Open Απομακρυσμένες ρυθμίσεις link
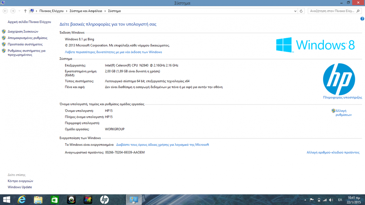Screen dimensions: 365x205 click(x=27, y=38)
